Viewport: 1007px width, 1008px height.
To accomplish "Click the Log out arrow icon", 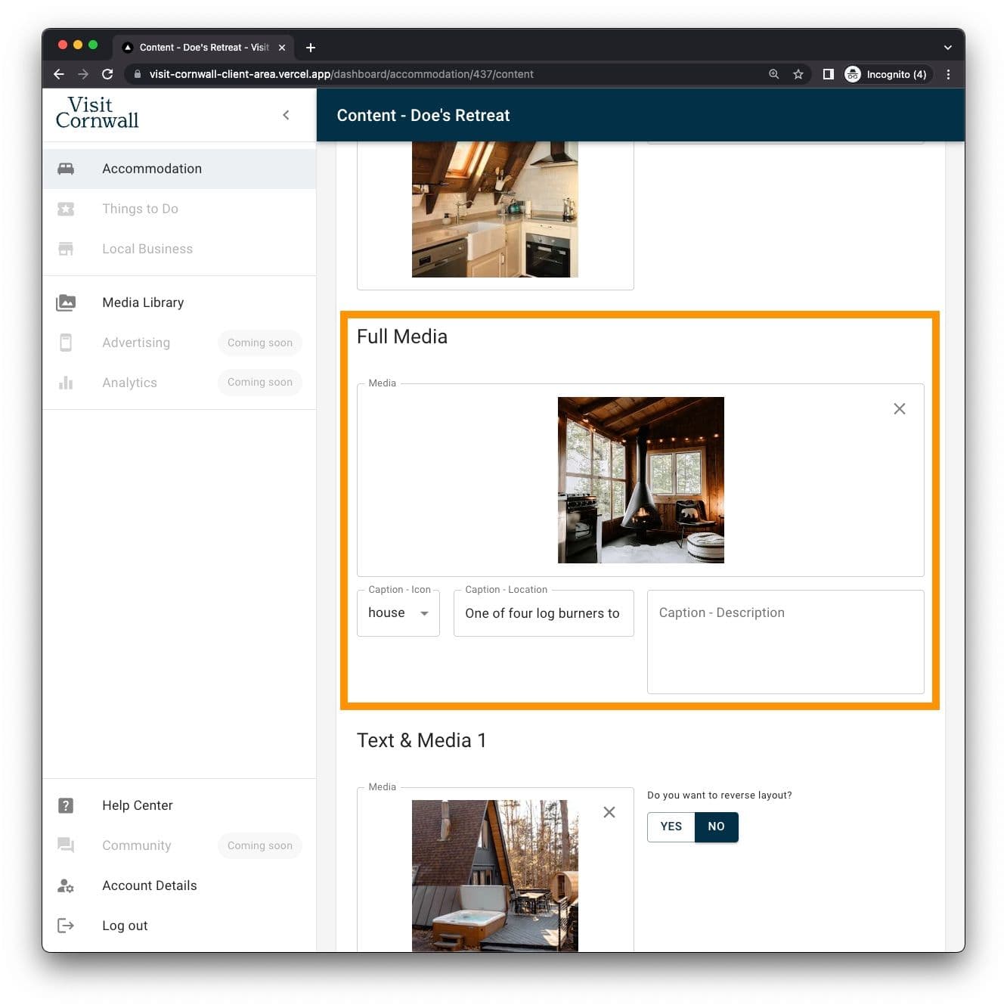I will pyautogui.click(x=66, y=926).
